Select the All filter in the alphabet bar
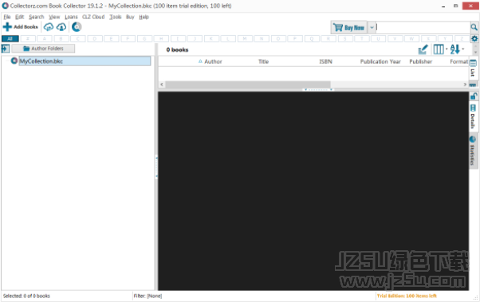Screen dimensions: 480x302 coord(10,38)
